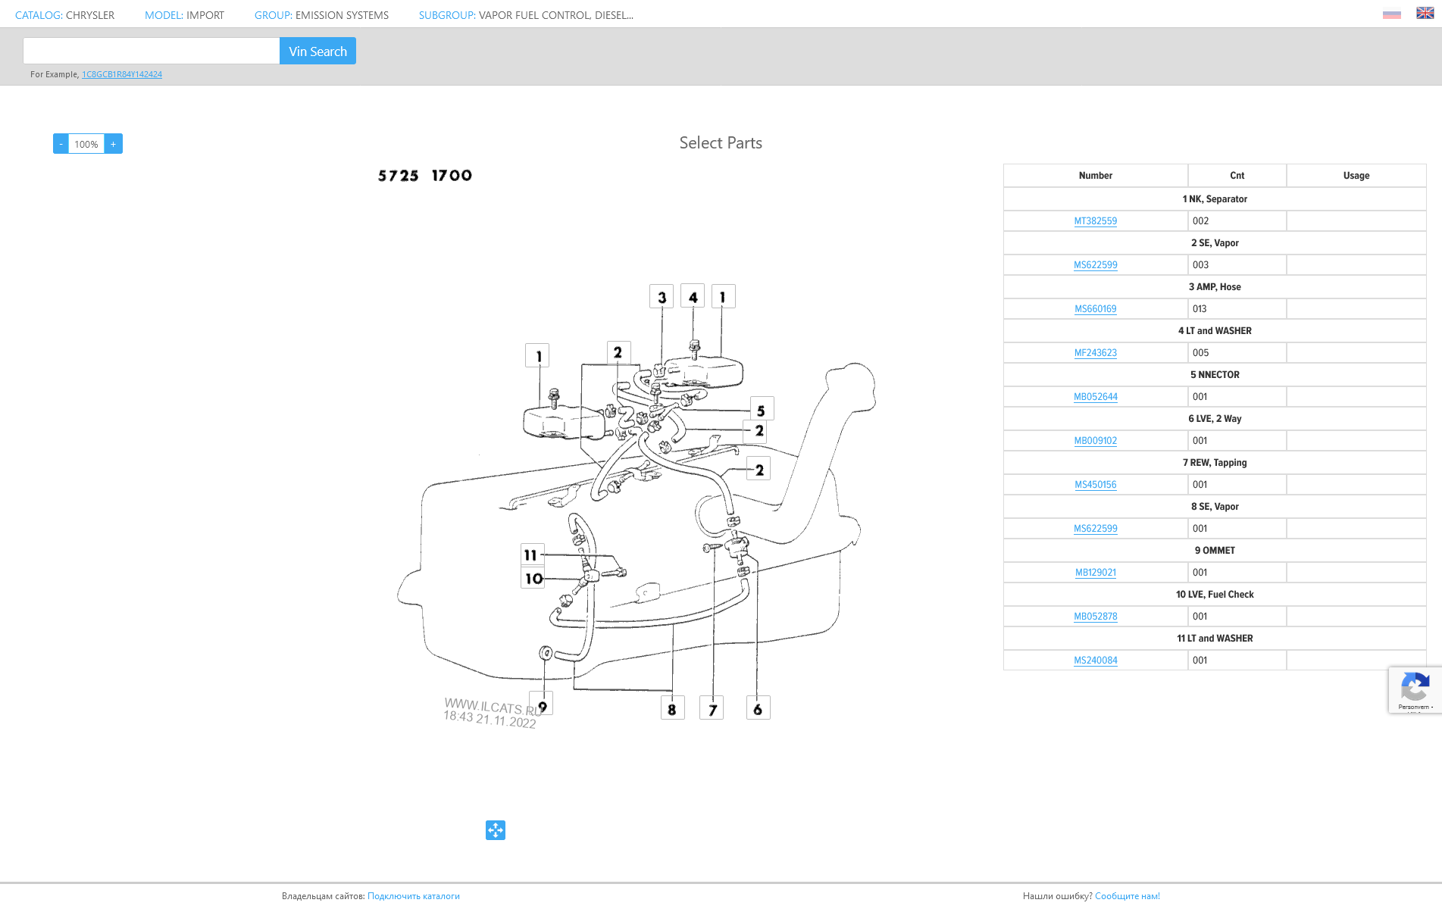
Task: Open part number MT382559
Action: 1095,221
